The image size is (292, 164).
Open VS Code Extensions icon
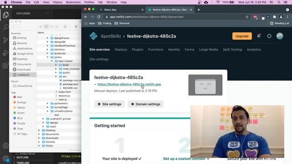click(x=5, y=65)
